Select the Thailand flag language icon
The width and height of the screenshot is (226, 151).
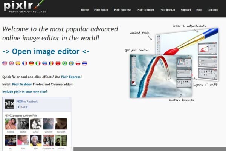tap(85, 63)
